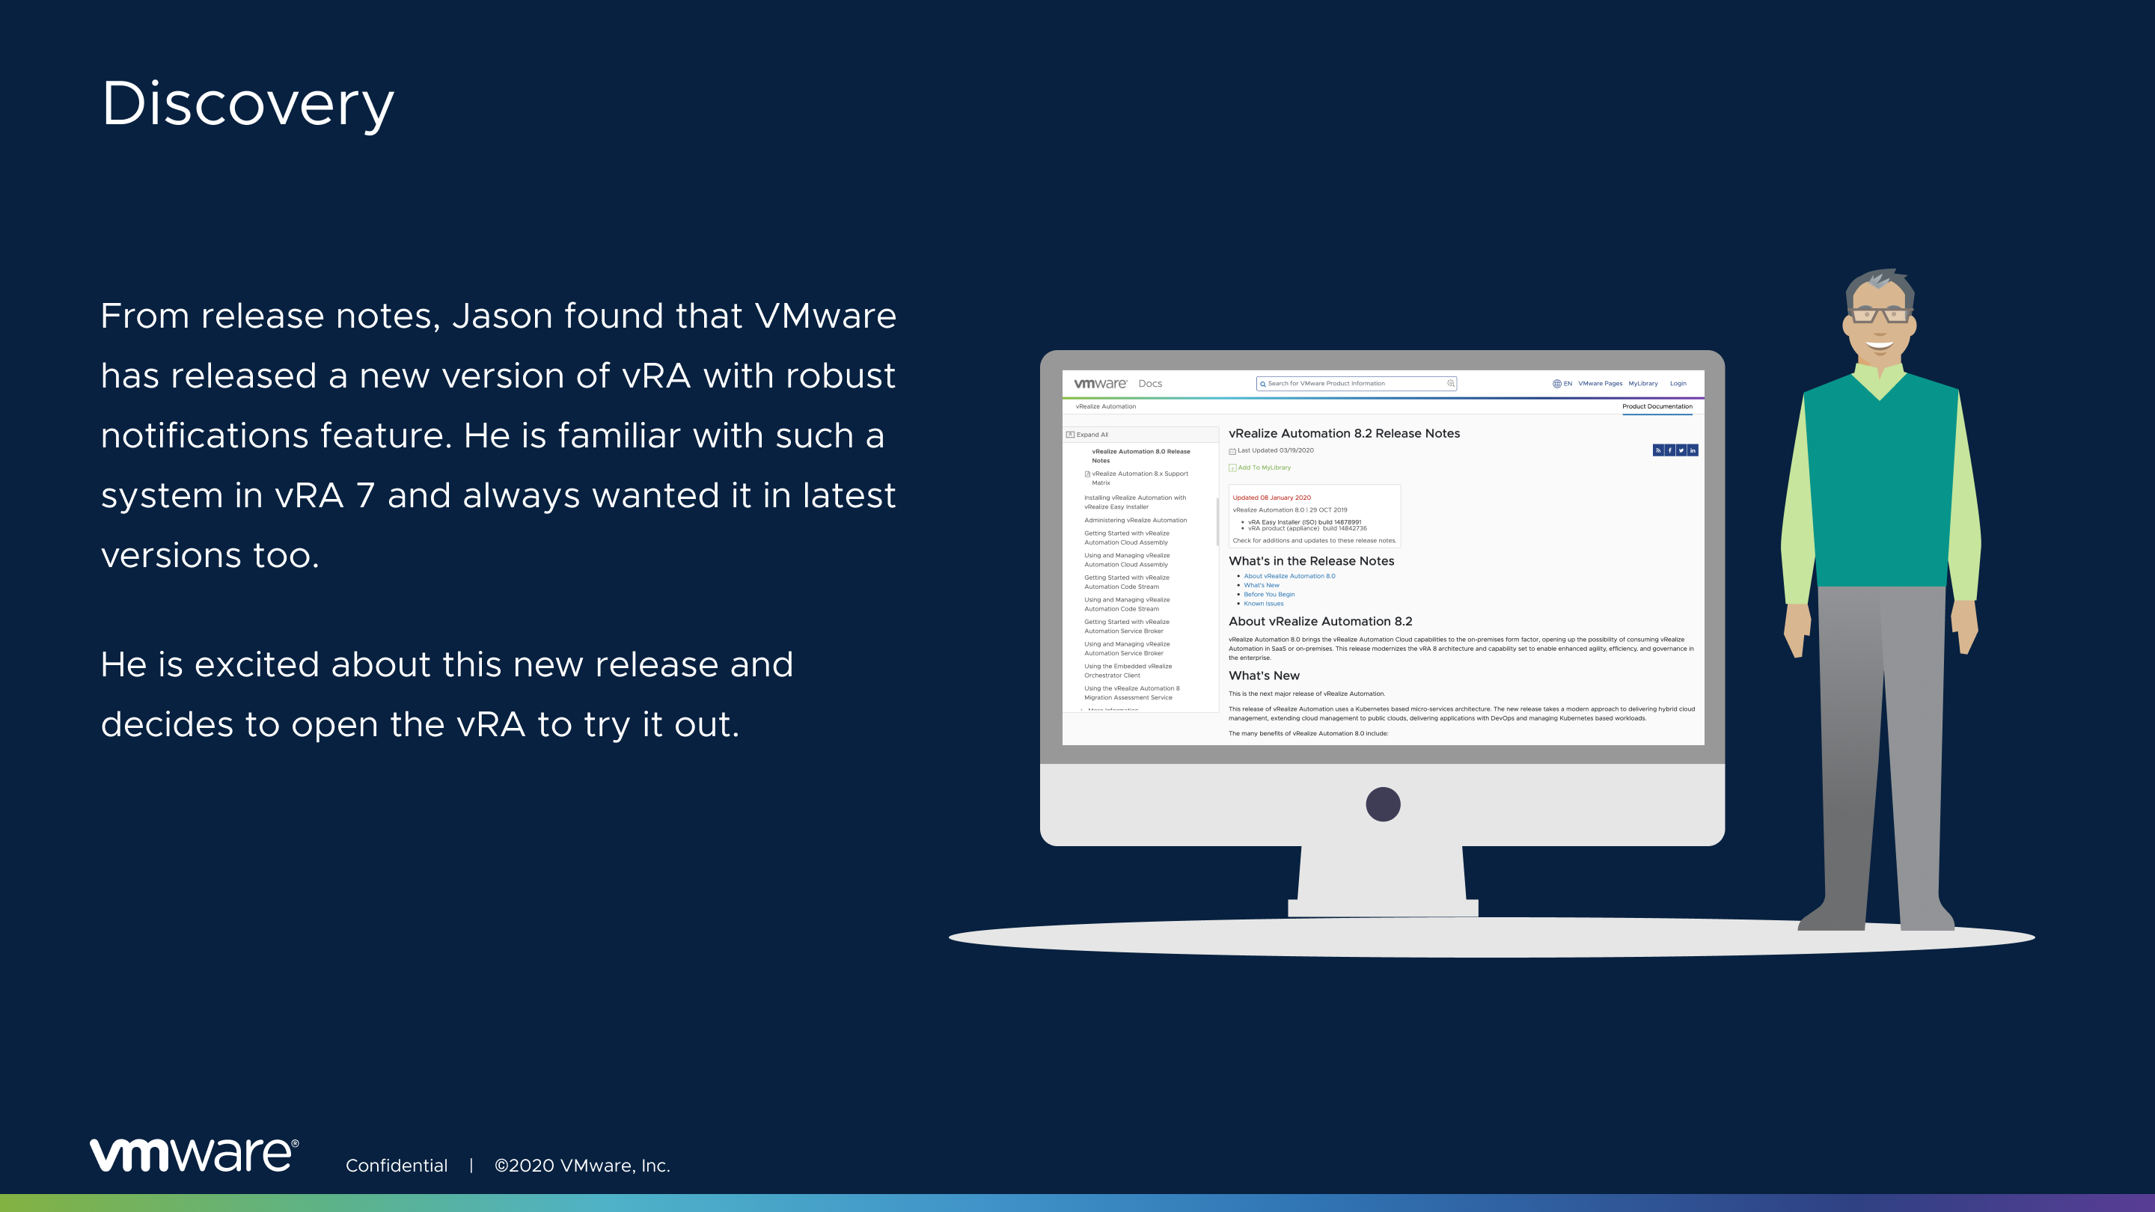Click the Confidential footer text
The image size is (2155, 1212).
397,1165
